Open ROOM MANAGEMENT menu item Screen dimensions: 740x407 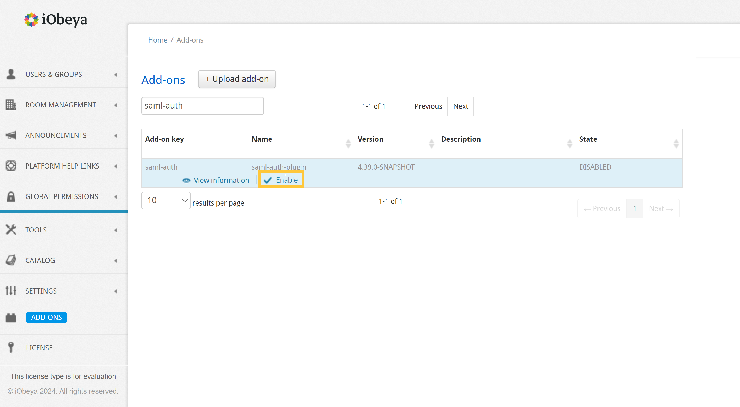click(61, 105)
